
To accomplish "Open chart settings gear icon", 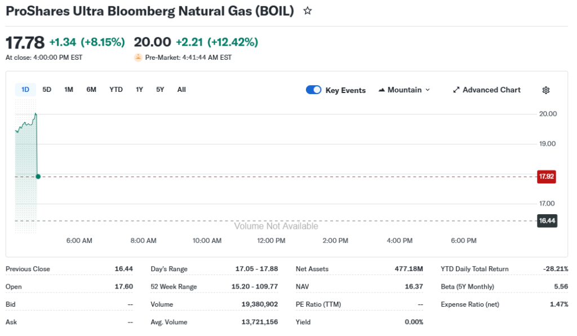I will tap(545, 90).
